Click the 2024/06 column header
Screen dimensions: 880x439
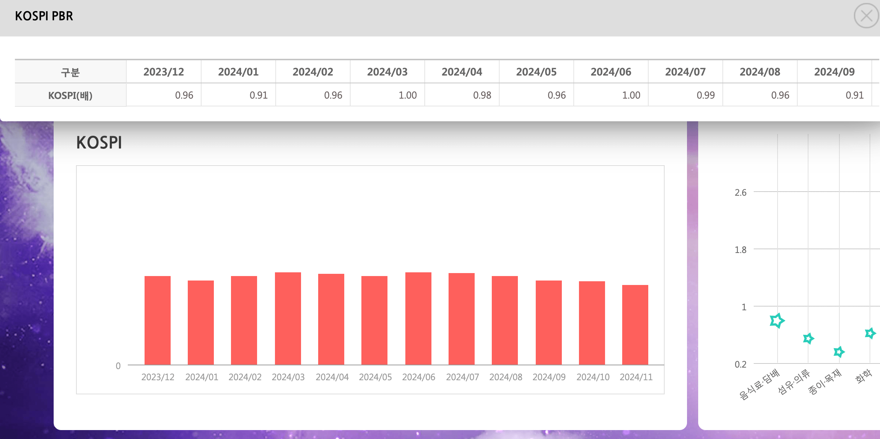coord(611,72)
